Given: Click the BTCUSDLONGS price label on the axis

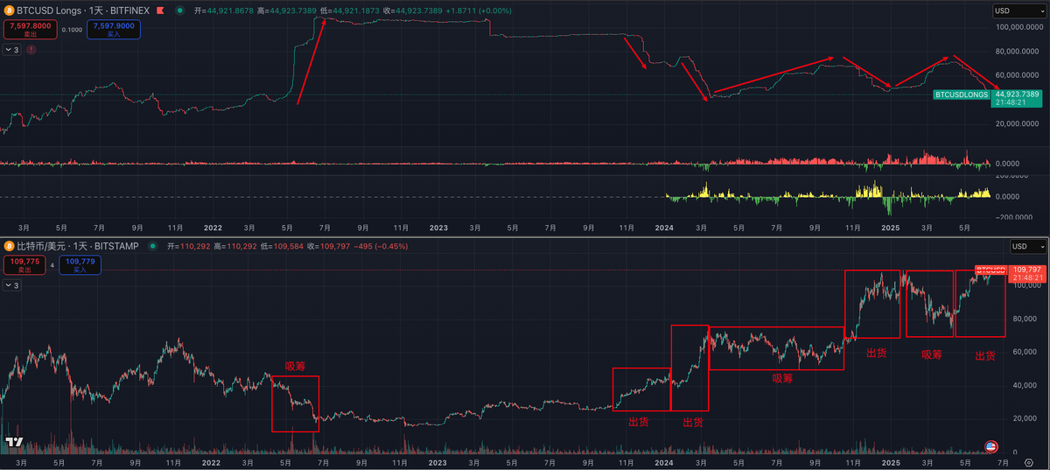Looking at the screenshot, I should coord(961,94).
